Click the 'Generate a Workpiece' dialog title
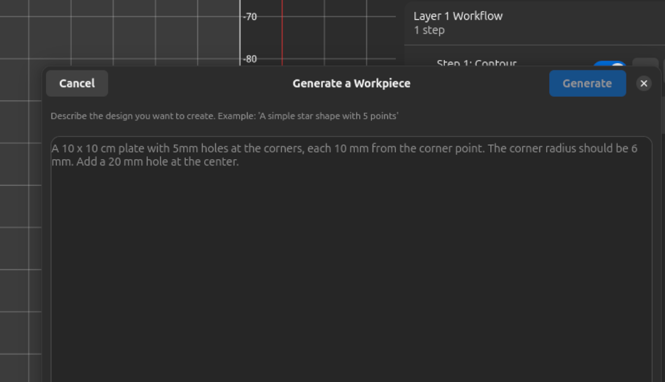The image size is (665, 382). (x=351, y=83)
